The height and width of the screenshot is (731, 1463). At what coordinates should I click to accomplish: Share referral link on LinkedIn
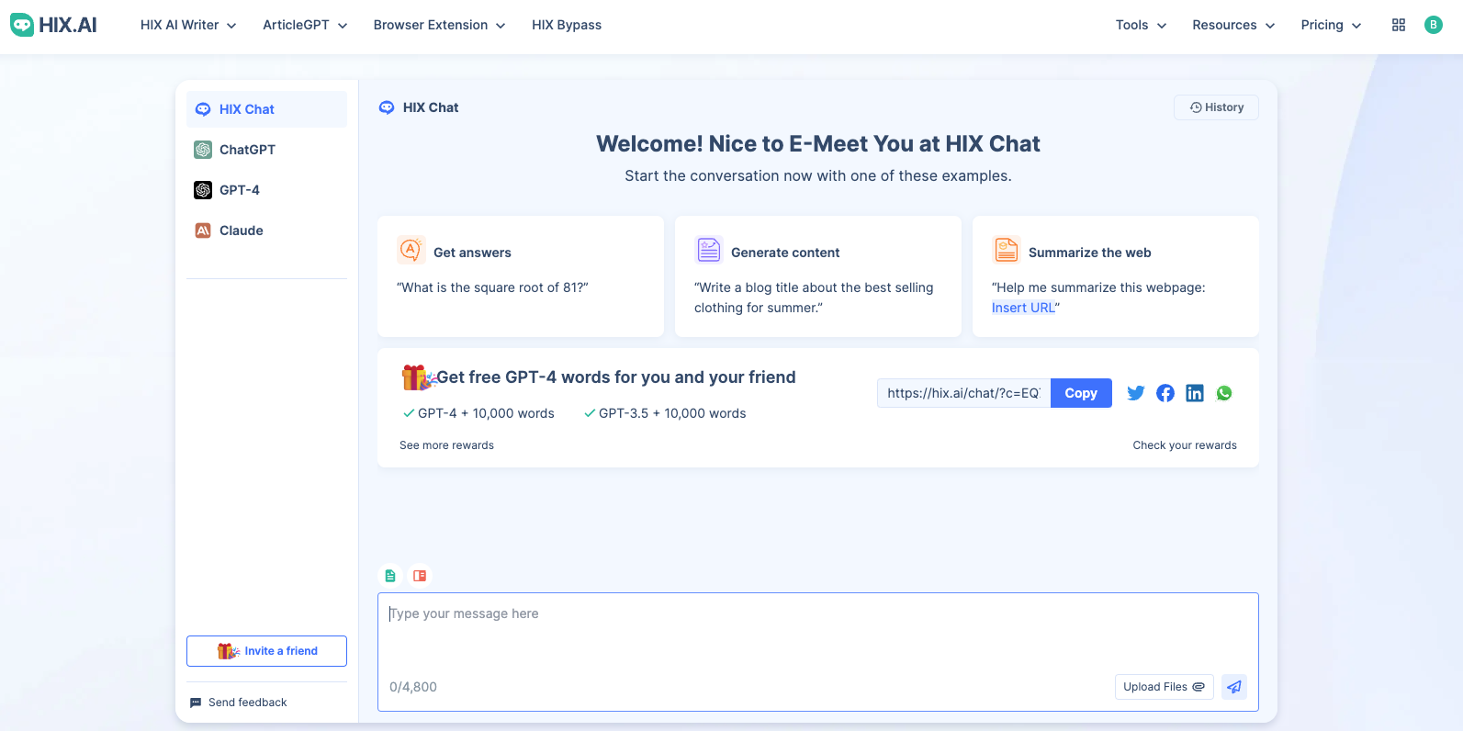point(1195,393)
